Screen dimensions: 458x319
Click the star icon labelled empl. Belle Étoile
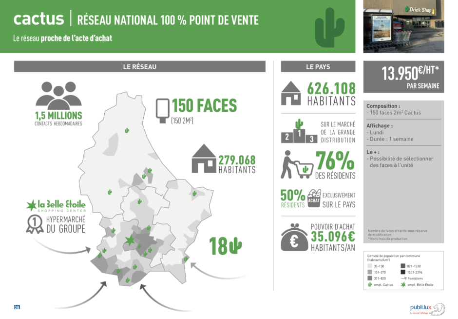(403, 284)
